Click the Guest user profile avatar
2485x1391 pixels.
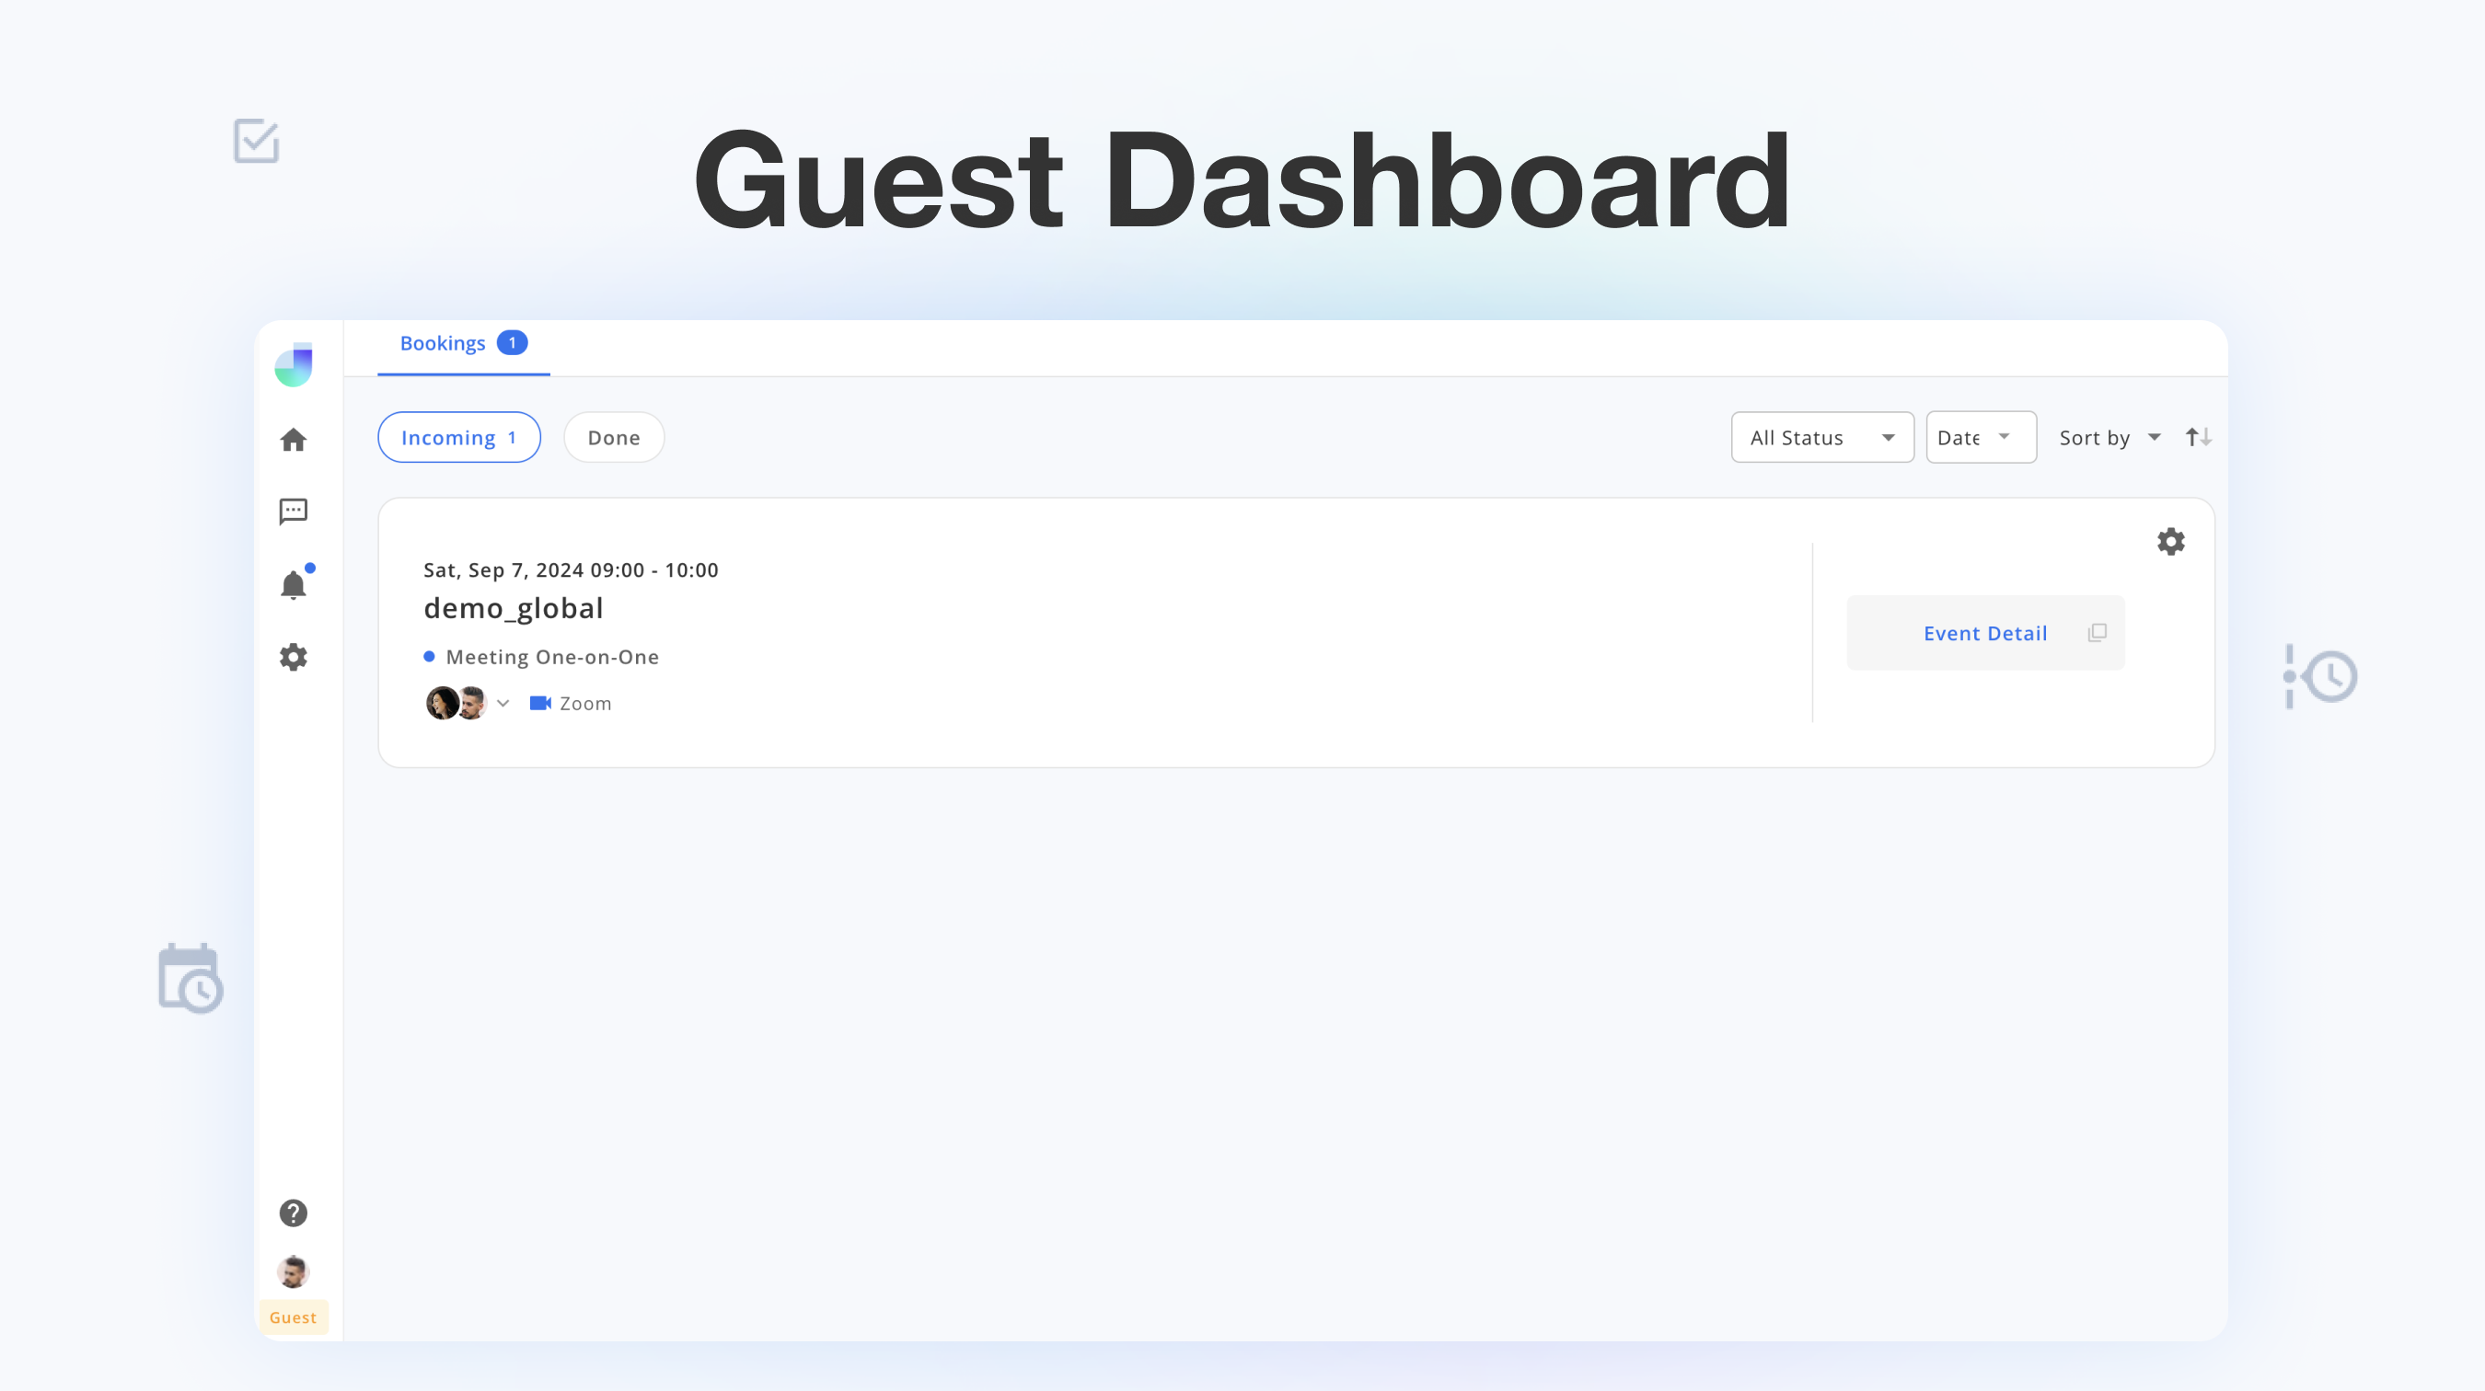(x=294, y=1271)
